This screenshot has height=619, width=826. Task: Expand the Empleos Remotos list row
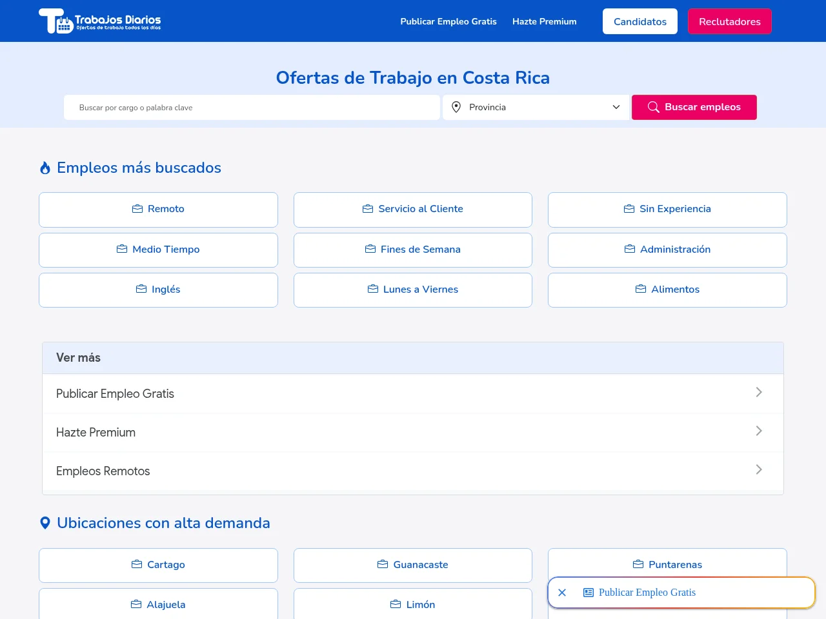[x=413, y=471]
